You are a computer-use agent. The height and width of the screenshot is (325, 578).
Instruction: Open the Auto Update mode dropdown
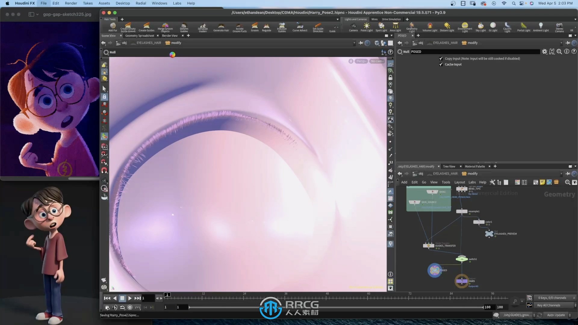[559, 315]
